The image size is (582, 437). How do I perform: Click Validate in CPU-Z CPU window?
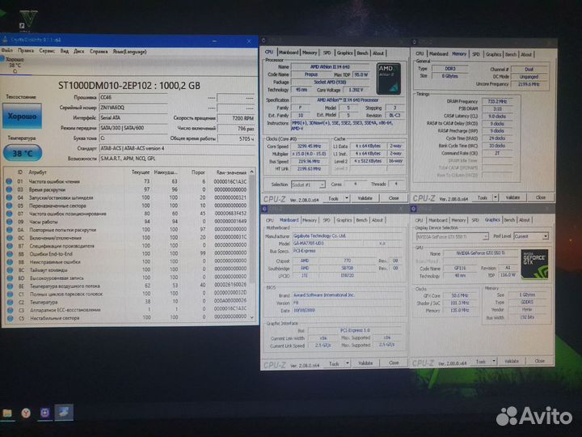point(365,198)
